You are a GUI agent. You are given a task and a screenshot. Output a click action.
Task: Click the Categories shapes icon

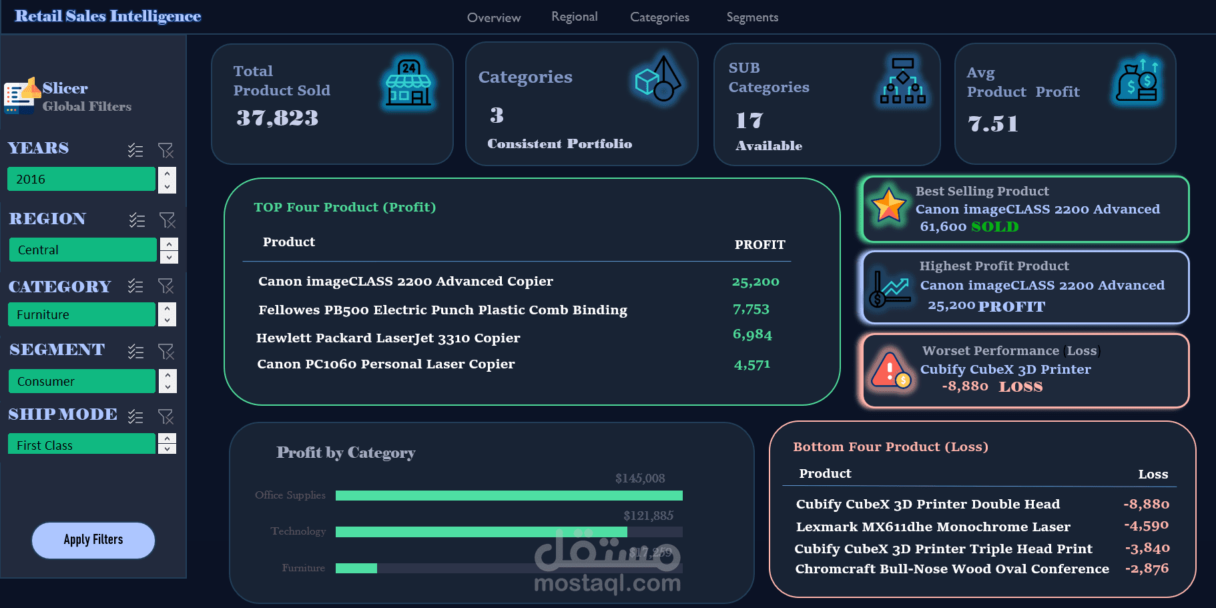click(657, 79)
